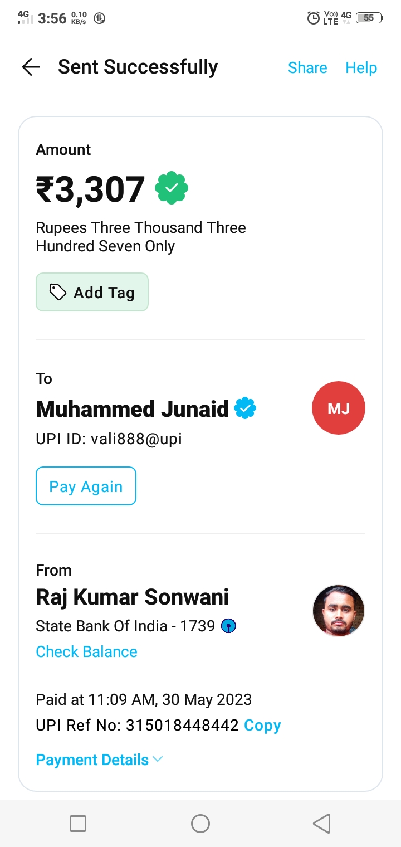
Task: Tap the Pay Again button
Action: point(86,486)
